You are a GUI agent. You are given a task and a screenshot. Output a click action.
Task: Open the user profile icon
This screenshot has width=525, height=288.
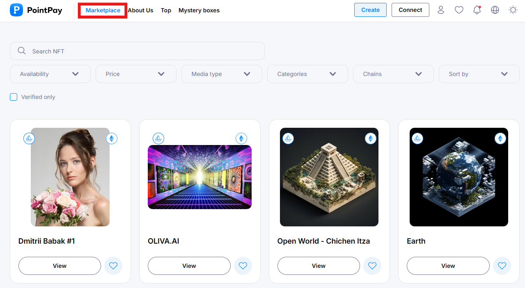[441, 10]
